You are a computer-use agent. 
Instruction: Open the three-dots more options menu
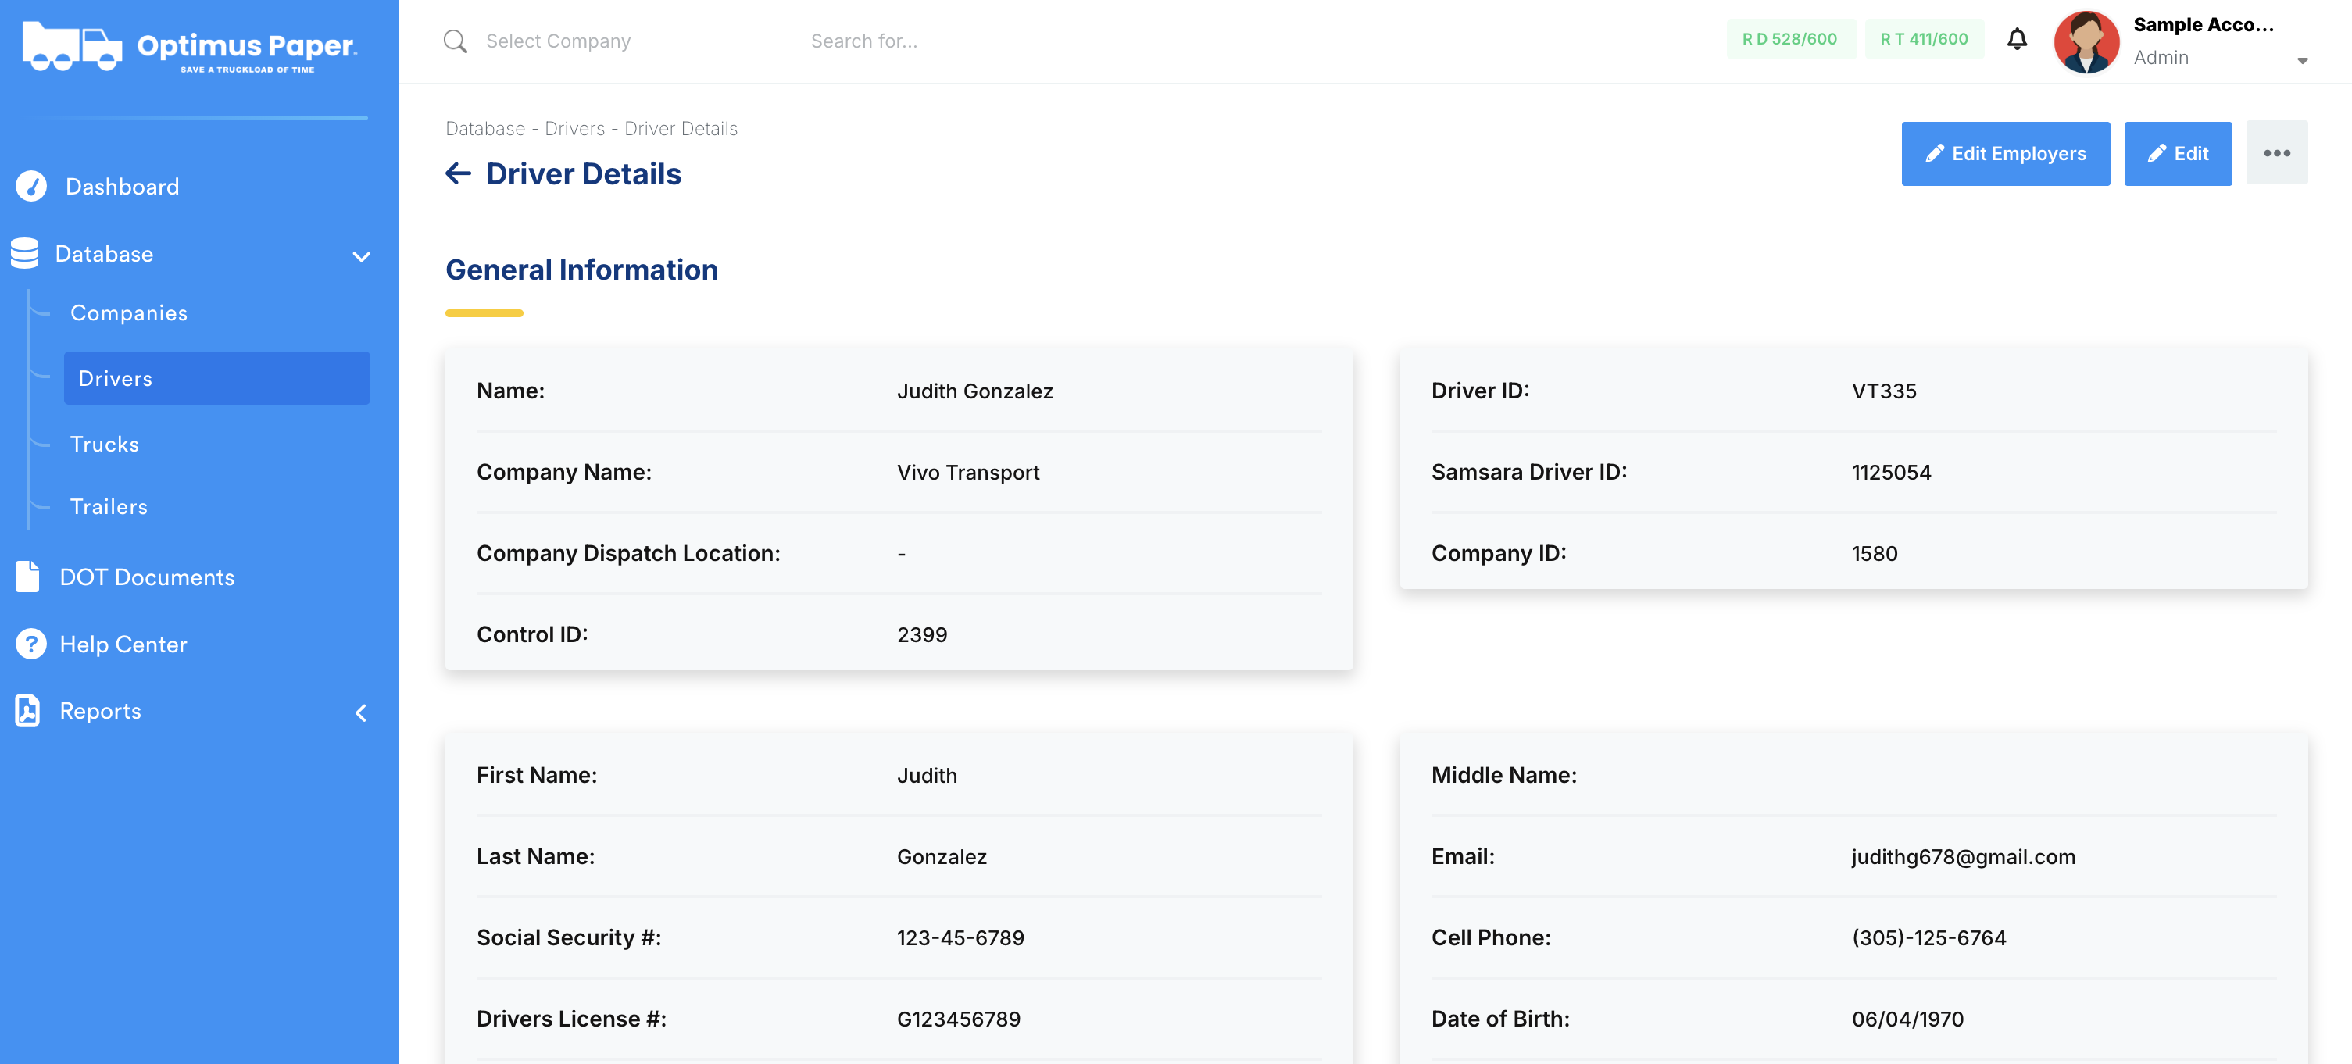click(2276, 153)
